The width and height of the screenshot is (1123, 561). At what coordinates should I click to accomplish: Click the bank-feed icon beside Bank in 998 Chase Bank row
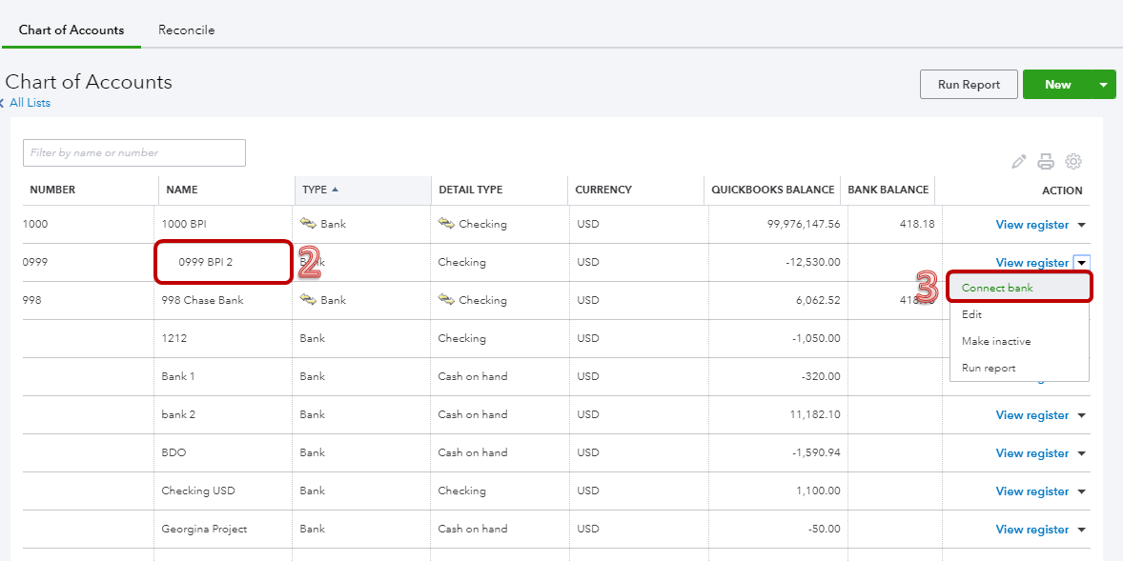[308, 300]
